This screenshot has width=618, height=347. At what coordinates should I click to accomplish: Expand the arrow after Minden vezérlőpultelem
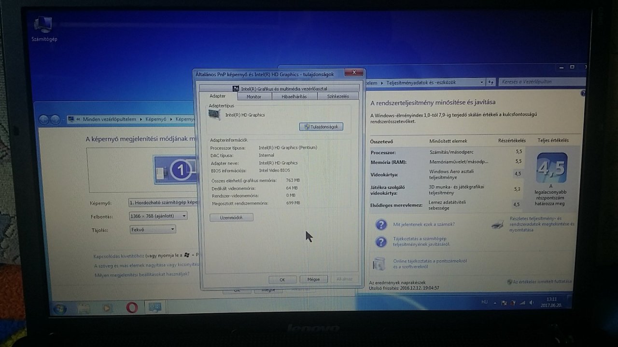point(141,119)
